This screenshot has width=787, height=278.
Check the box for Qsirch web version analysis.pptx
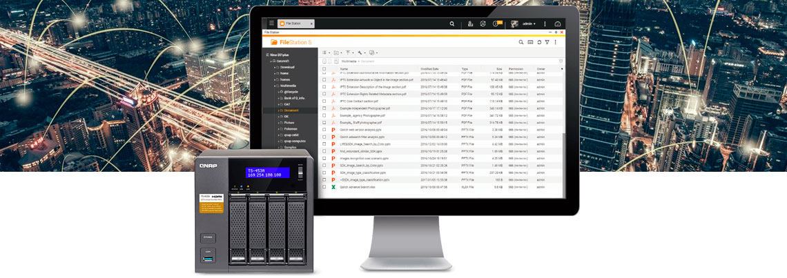click(x=324, y=130)
